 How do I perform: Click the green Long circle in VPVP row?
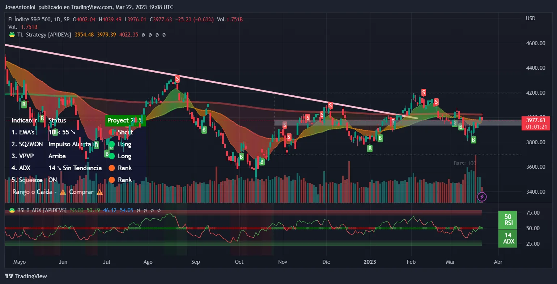[111, 156]
